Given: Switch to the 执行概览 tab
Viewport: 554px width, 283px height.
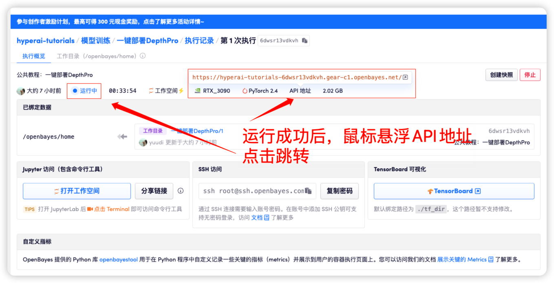Looking at the screenshot, I should (34, 57).
